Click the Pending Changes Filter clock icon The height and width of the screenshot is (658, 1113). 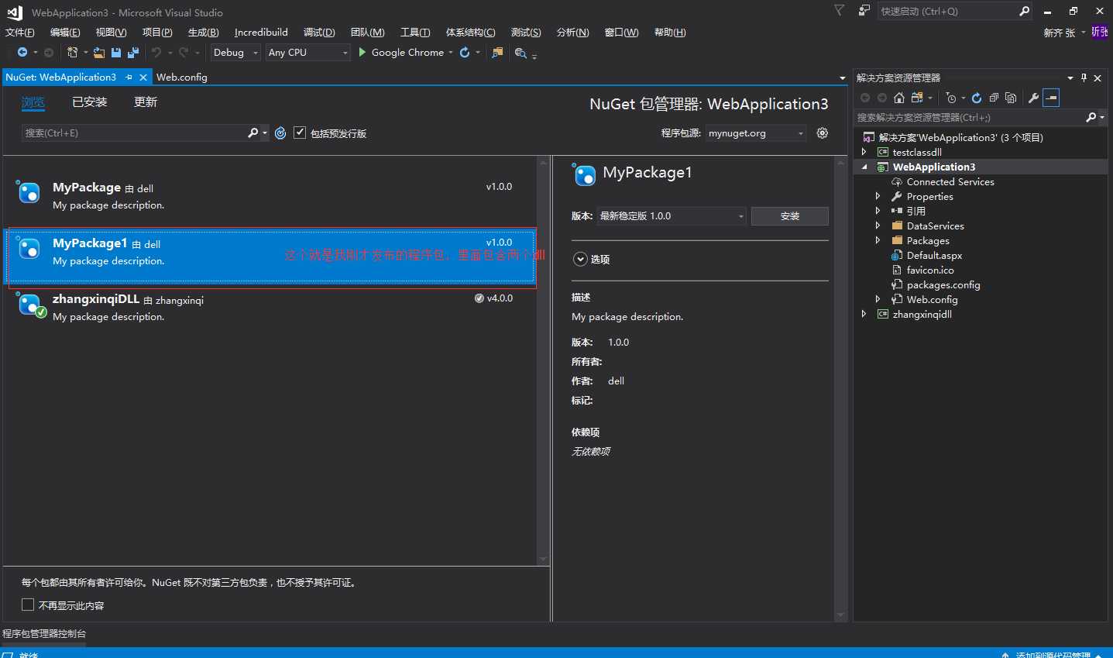click(x=951, y=98)
